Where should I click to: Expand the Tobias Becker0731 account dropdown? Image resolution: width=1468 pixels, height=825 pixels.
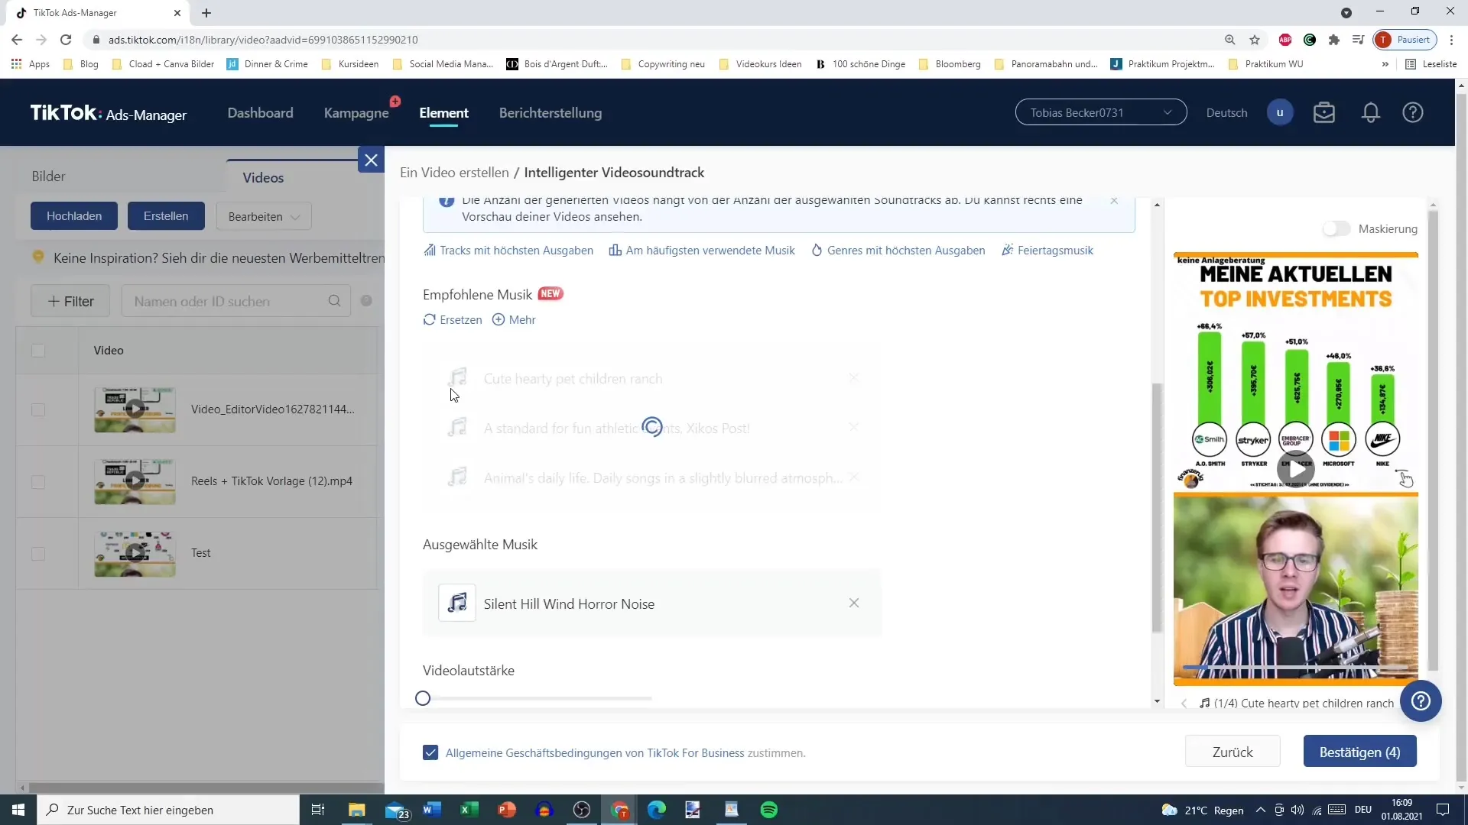[1101, 112]
